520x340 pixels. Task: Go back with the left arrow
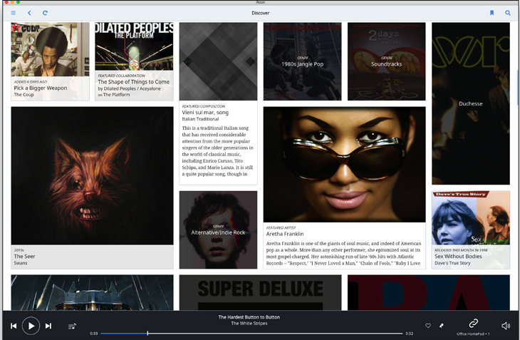click(x=29, y=13)
